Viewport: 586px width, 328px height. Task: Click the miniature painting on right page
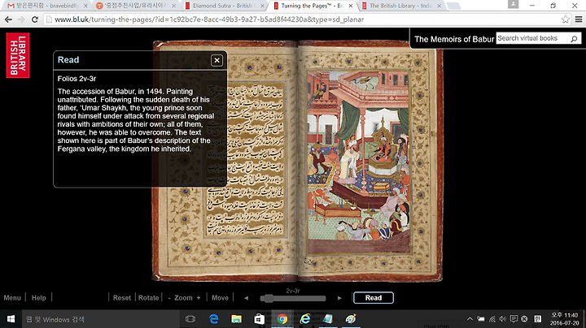tap(358, 162)
